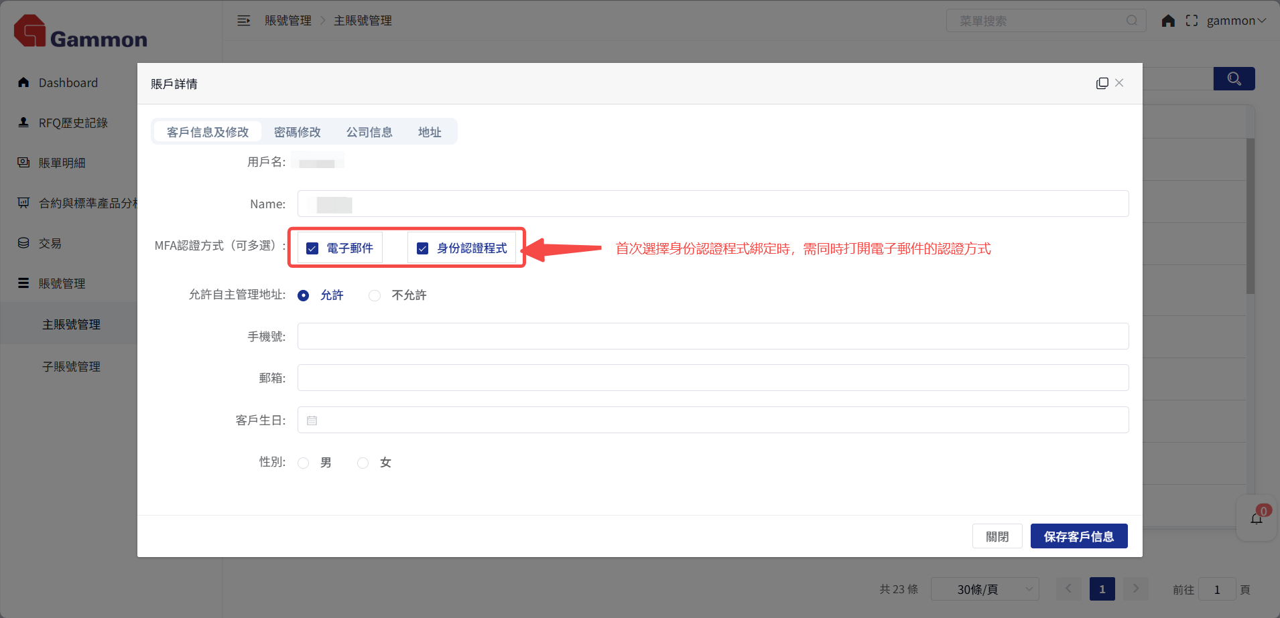Click the 關閉 button
This screenshot has height=618, width=1280.
[x=997, y=536]
